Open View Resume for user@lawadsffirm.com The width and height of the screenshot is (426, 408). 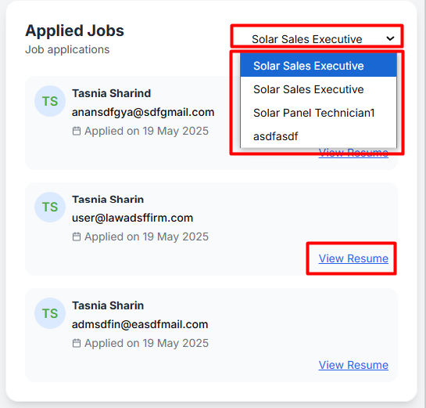pos(353,258)
